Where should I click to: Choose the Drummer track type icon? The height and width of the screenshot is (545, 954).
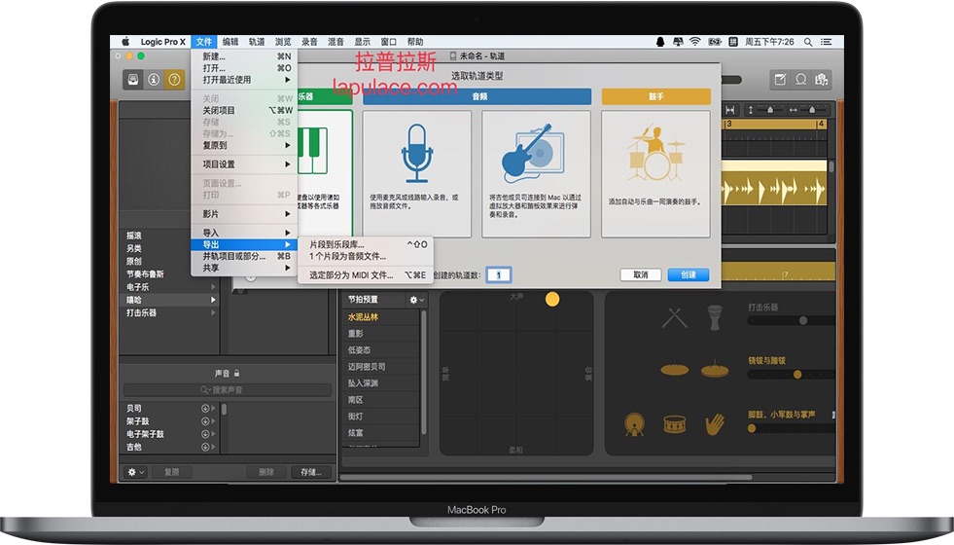coord(655,174)
